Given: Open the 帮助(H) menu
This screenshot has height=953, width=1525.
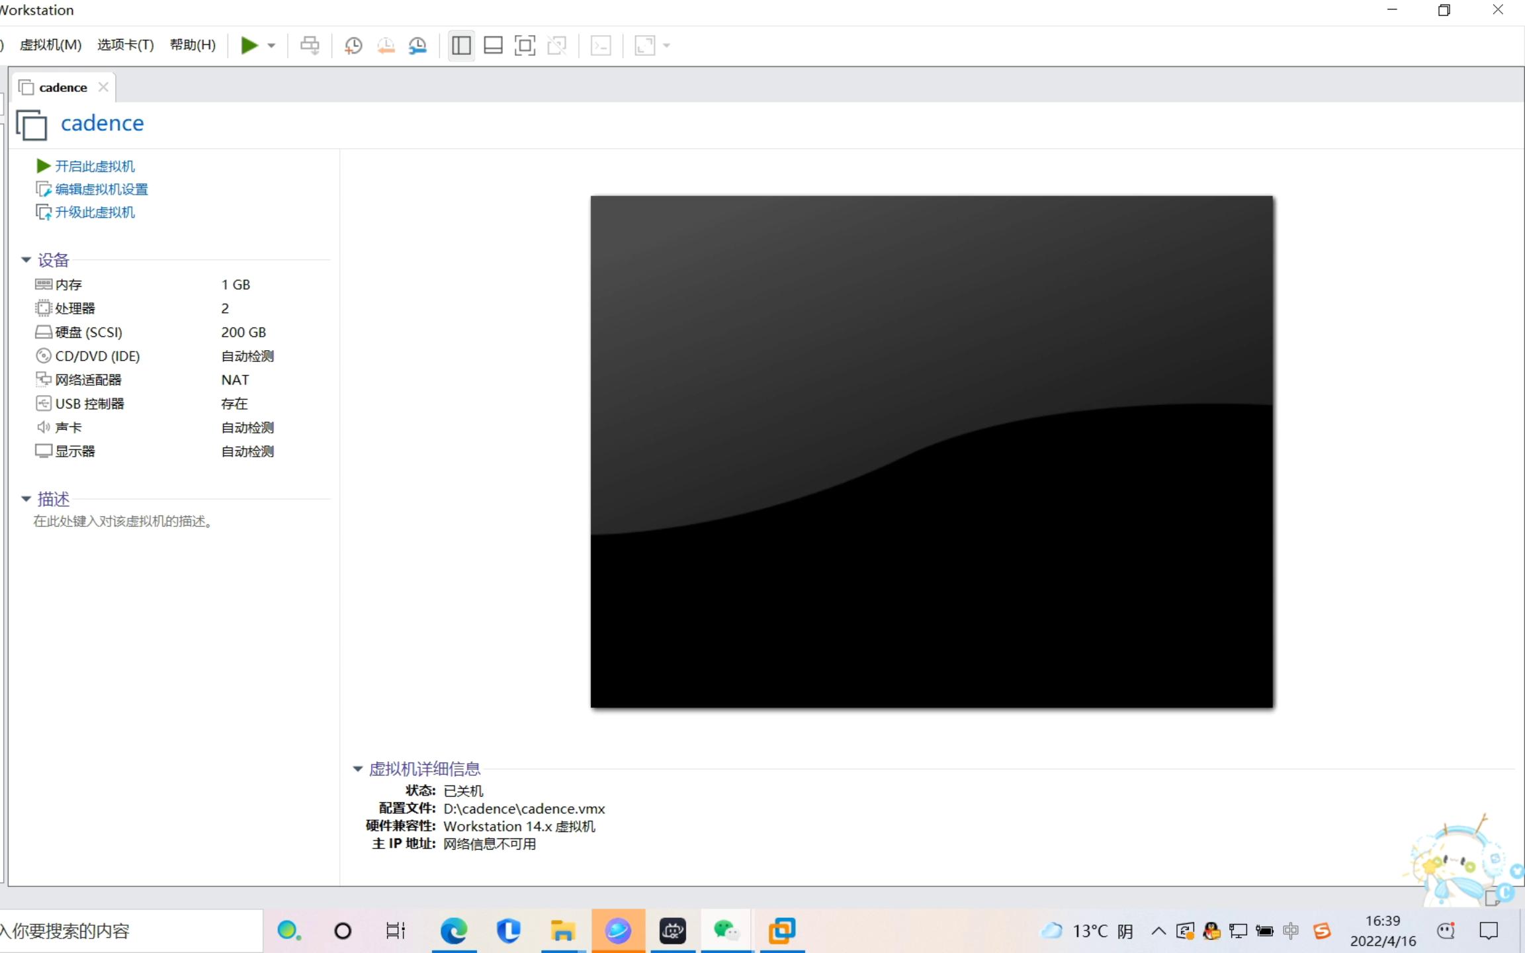Looking at the screenshot, I should [x=193, y=44].
